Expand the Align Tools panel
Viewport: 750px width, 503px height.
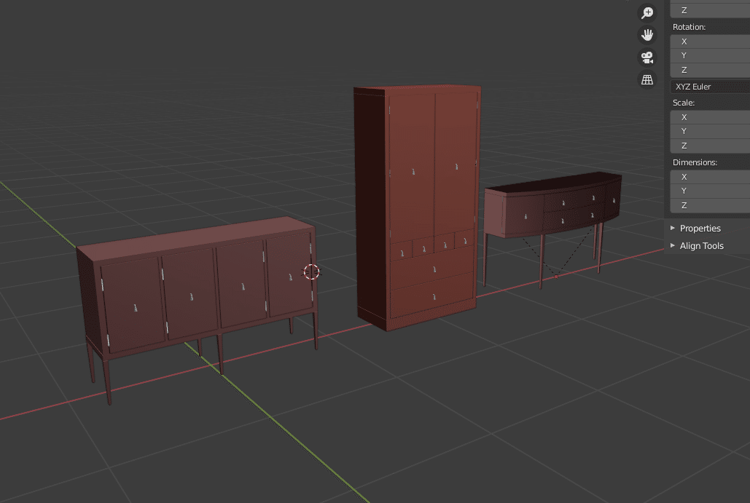[x=702, y=246]
